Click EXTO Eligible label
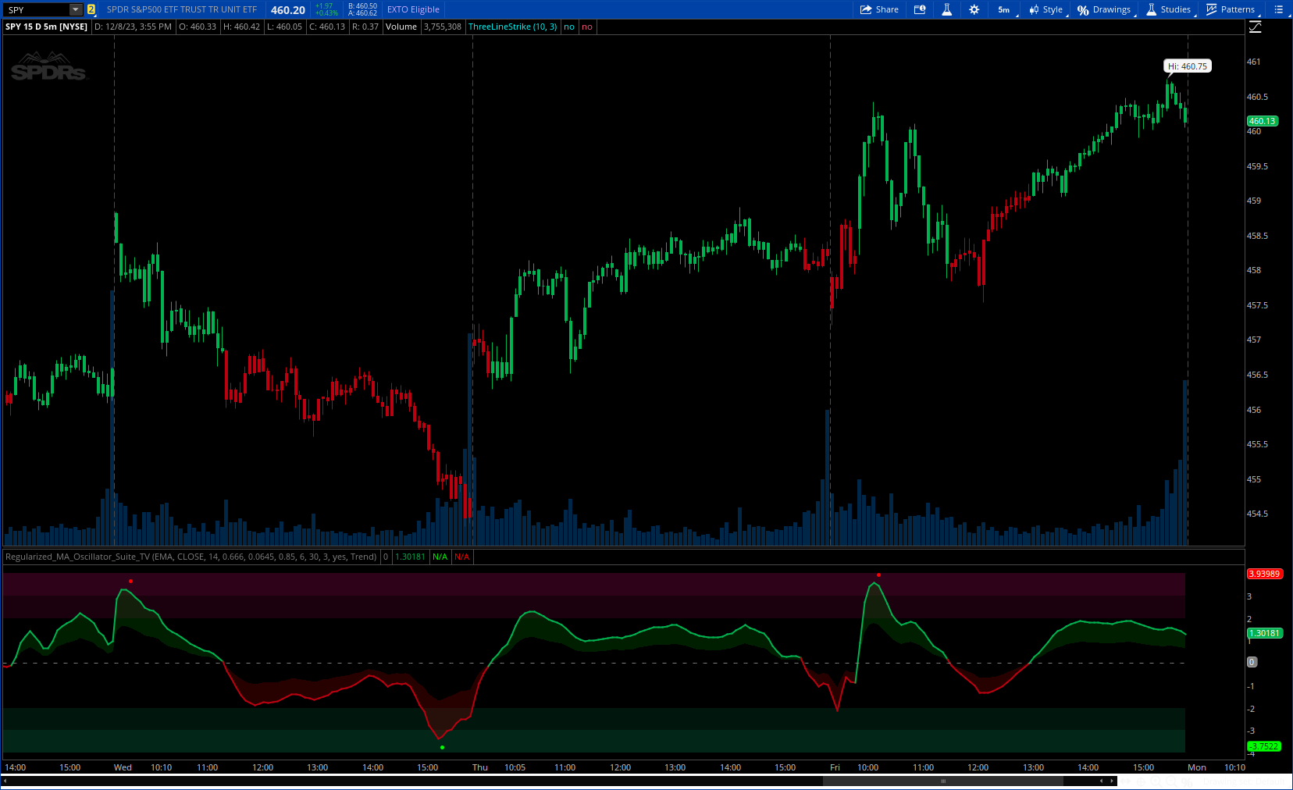The image size is (1293, 790). (413, 9)
